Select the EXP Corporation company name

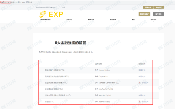tap(102, 76)
